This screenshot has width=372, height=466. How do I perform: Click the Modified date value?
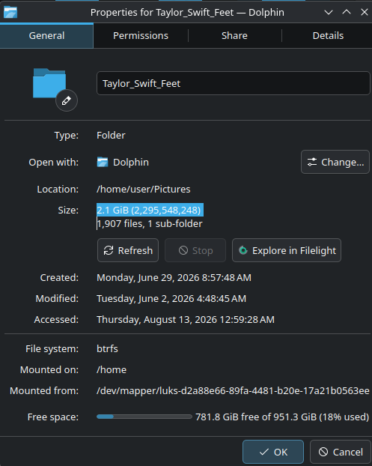coord(171,298)
